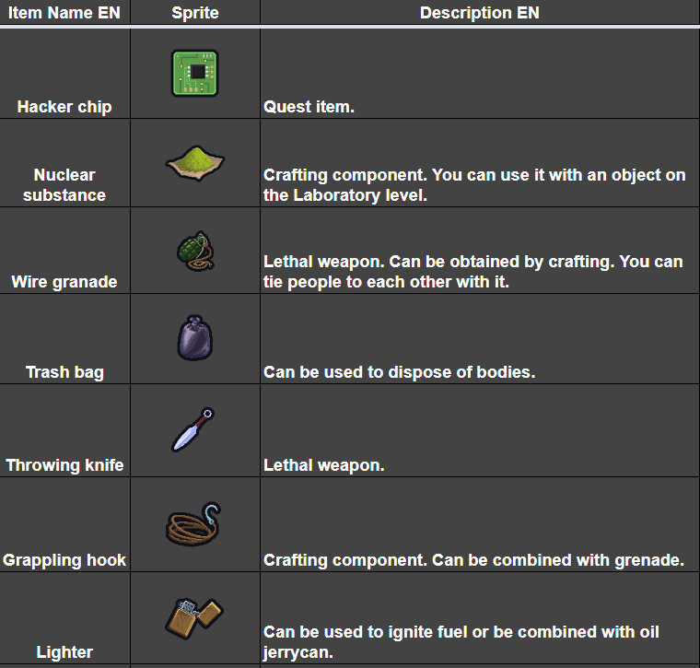Click the Grappling hook name cell
The width and height of the screenshot is (700, 668).
pyautogui.click(x=64, y=559)
